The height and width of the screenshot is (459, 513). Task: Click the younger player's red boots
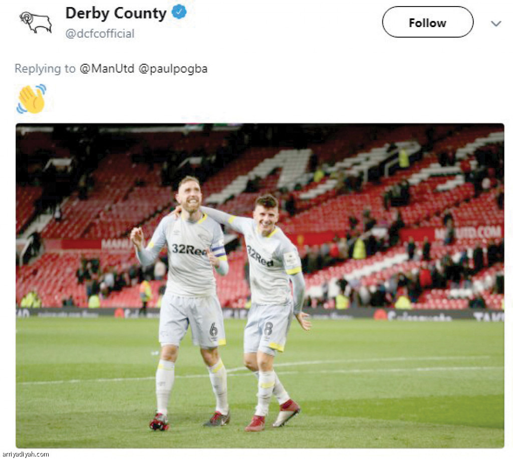click(272, 415)
